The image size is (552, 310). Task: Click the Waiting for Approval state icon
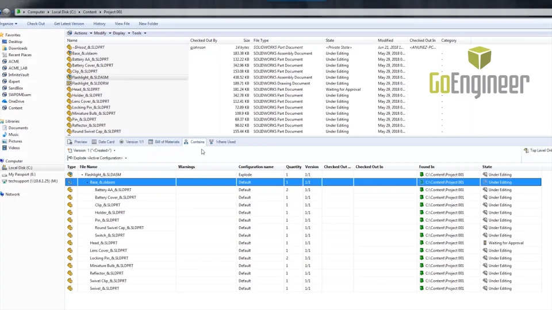click(x=485, y=243)
